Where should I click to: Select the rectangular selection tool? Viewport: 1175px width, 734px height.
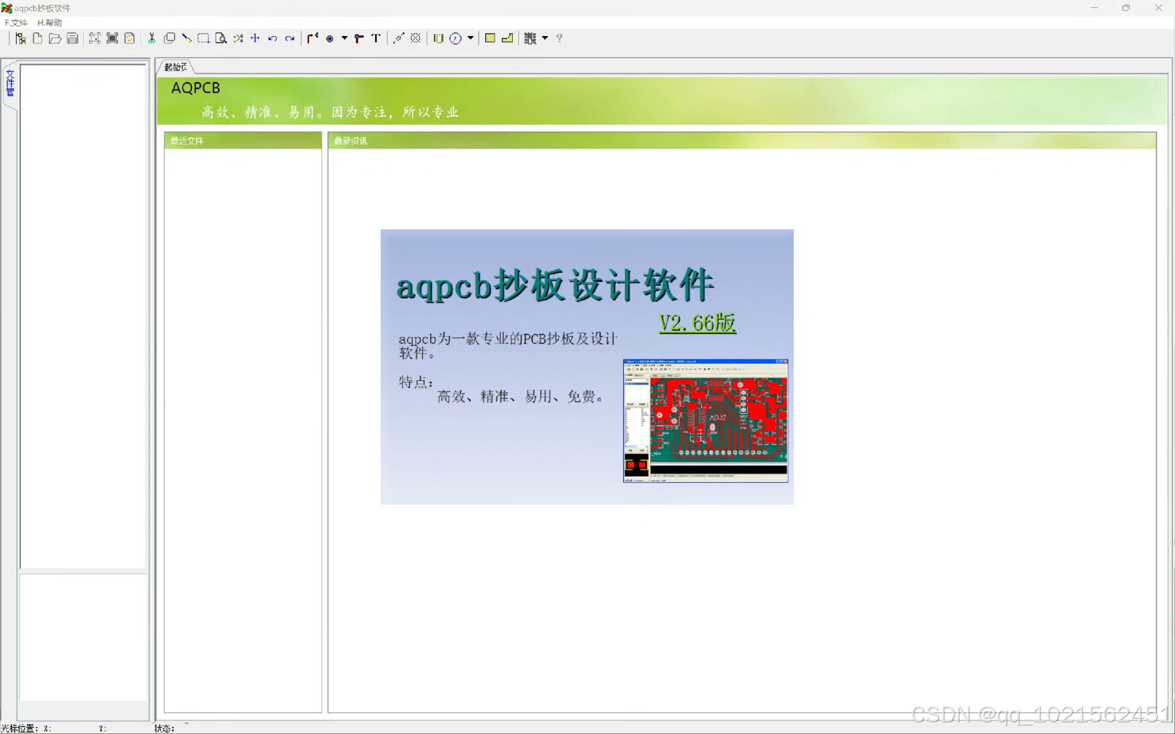coord(203,39)
